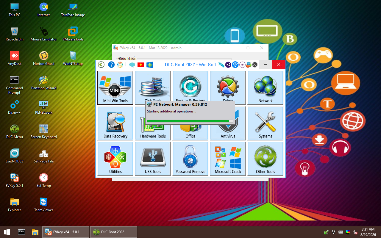Open the Utilities category tile
The height and width of the screenshot is (238, 381).
(115, 158)
